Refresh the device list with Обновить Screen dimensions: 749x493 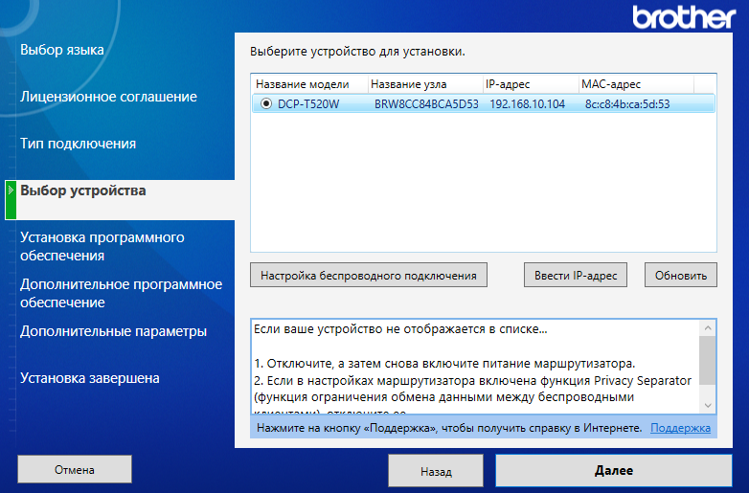[681, 275]
